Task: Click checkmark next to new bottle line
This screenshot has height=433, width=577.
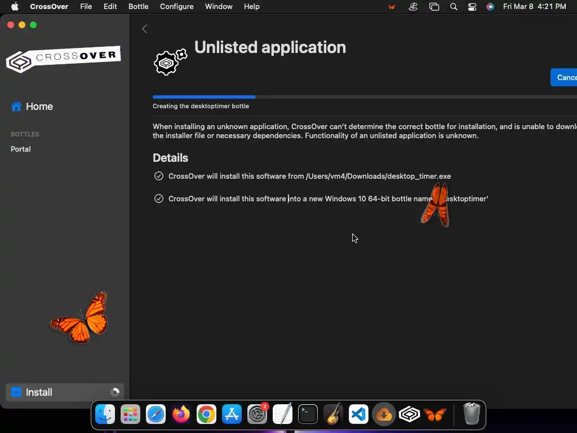Action: 158,198
